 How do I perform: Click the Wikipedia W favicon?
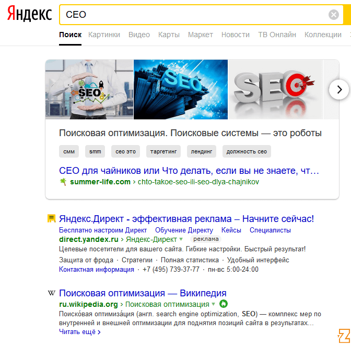click(x=52, y=293)
